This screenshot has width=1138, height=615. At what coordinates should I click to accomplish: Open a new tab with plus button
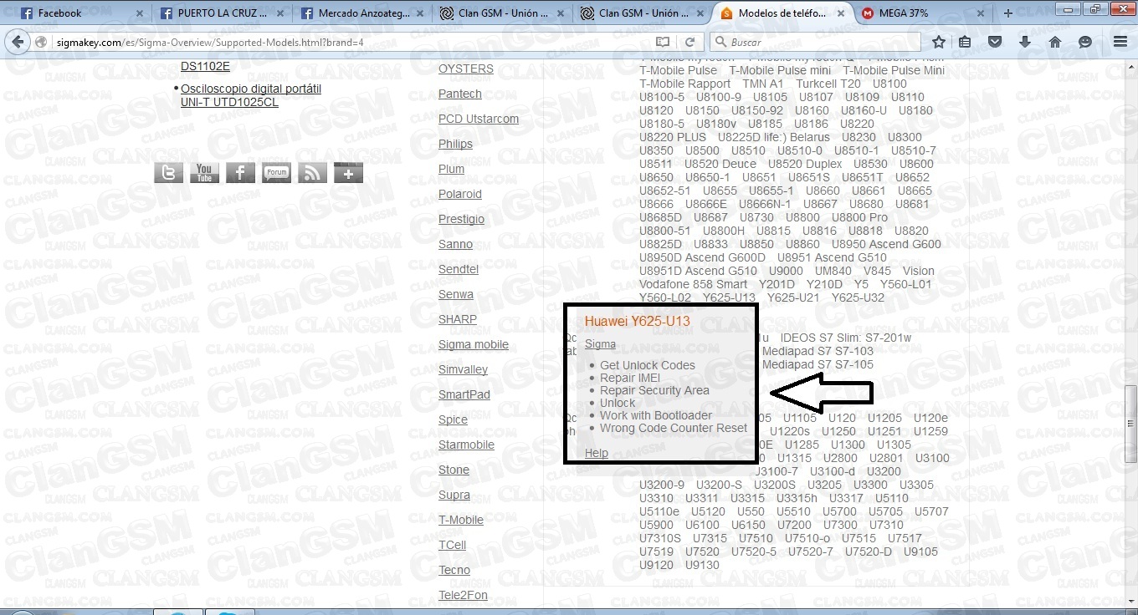(1008, 13)
